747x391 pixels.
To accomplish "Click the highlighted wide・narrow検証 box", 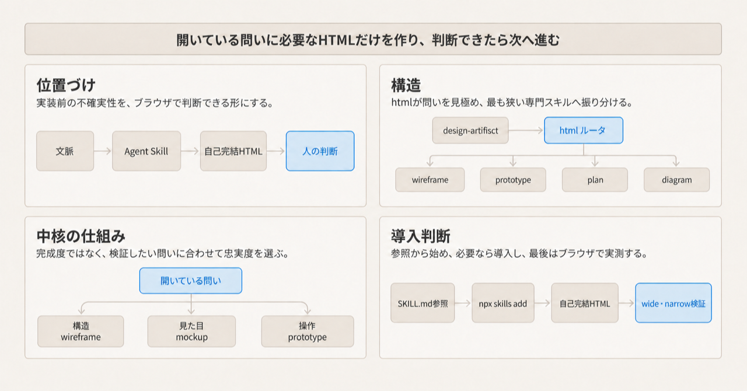I will point(673,303).
